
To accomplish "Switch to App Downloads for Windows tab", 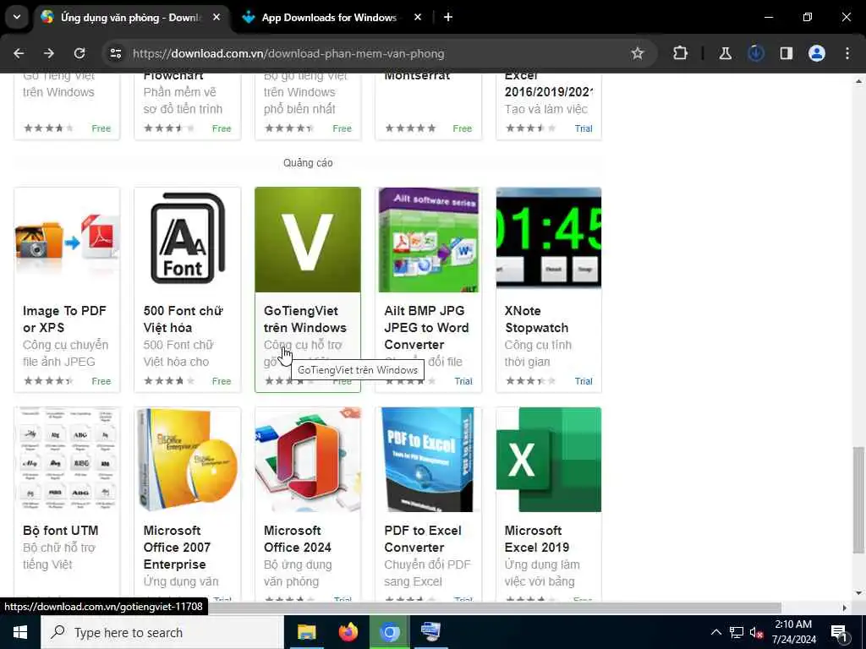I will (x=329, y=18).
